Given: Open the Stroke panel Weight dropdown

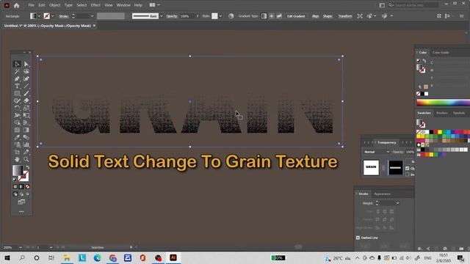Looking at the screenshot, I should click(x=397, y=203).
